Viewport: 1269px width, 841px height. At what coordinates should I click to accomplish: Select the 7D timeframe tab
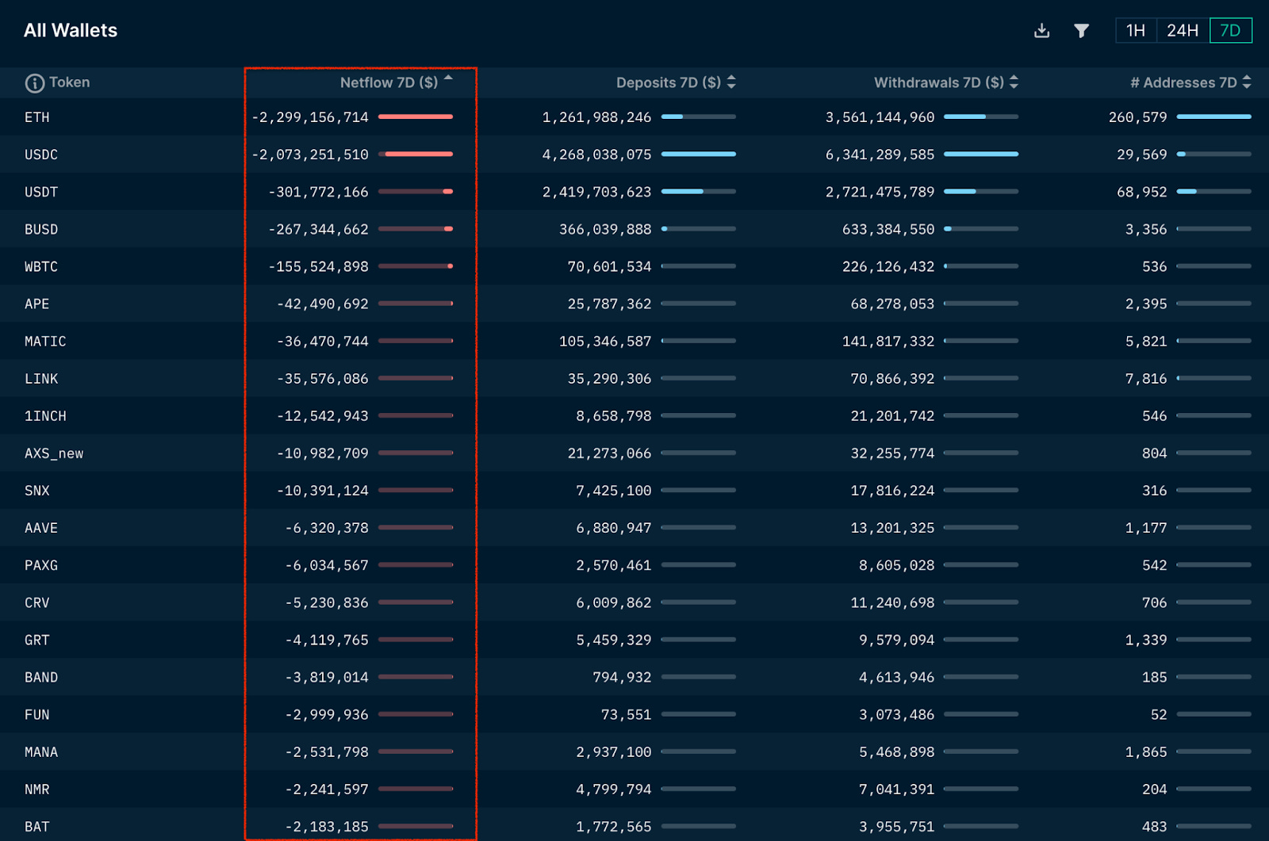(1230, 31)
